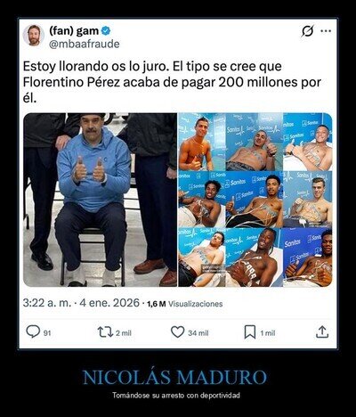
Task: Click the blue verified badge
Action: (x=106, y=30)
